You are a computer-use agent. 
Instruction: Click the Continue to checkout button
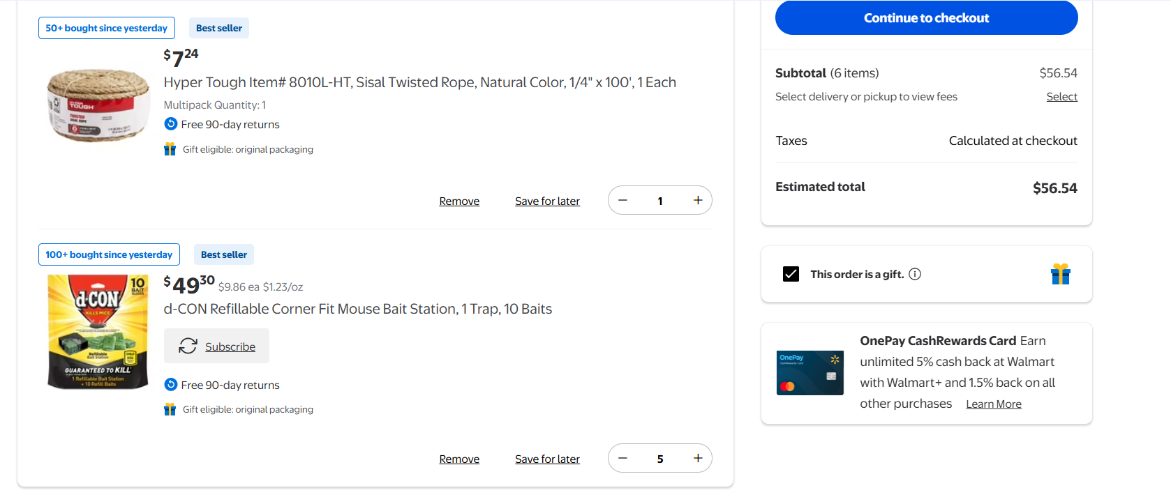click(926, 17)
